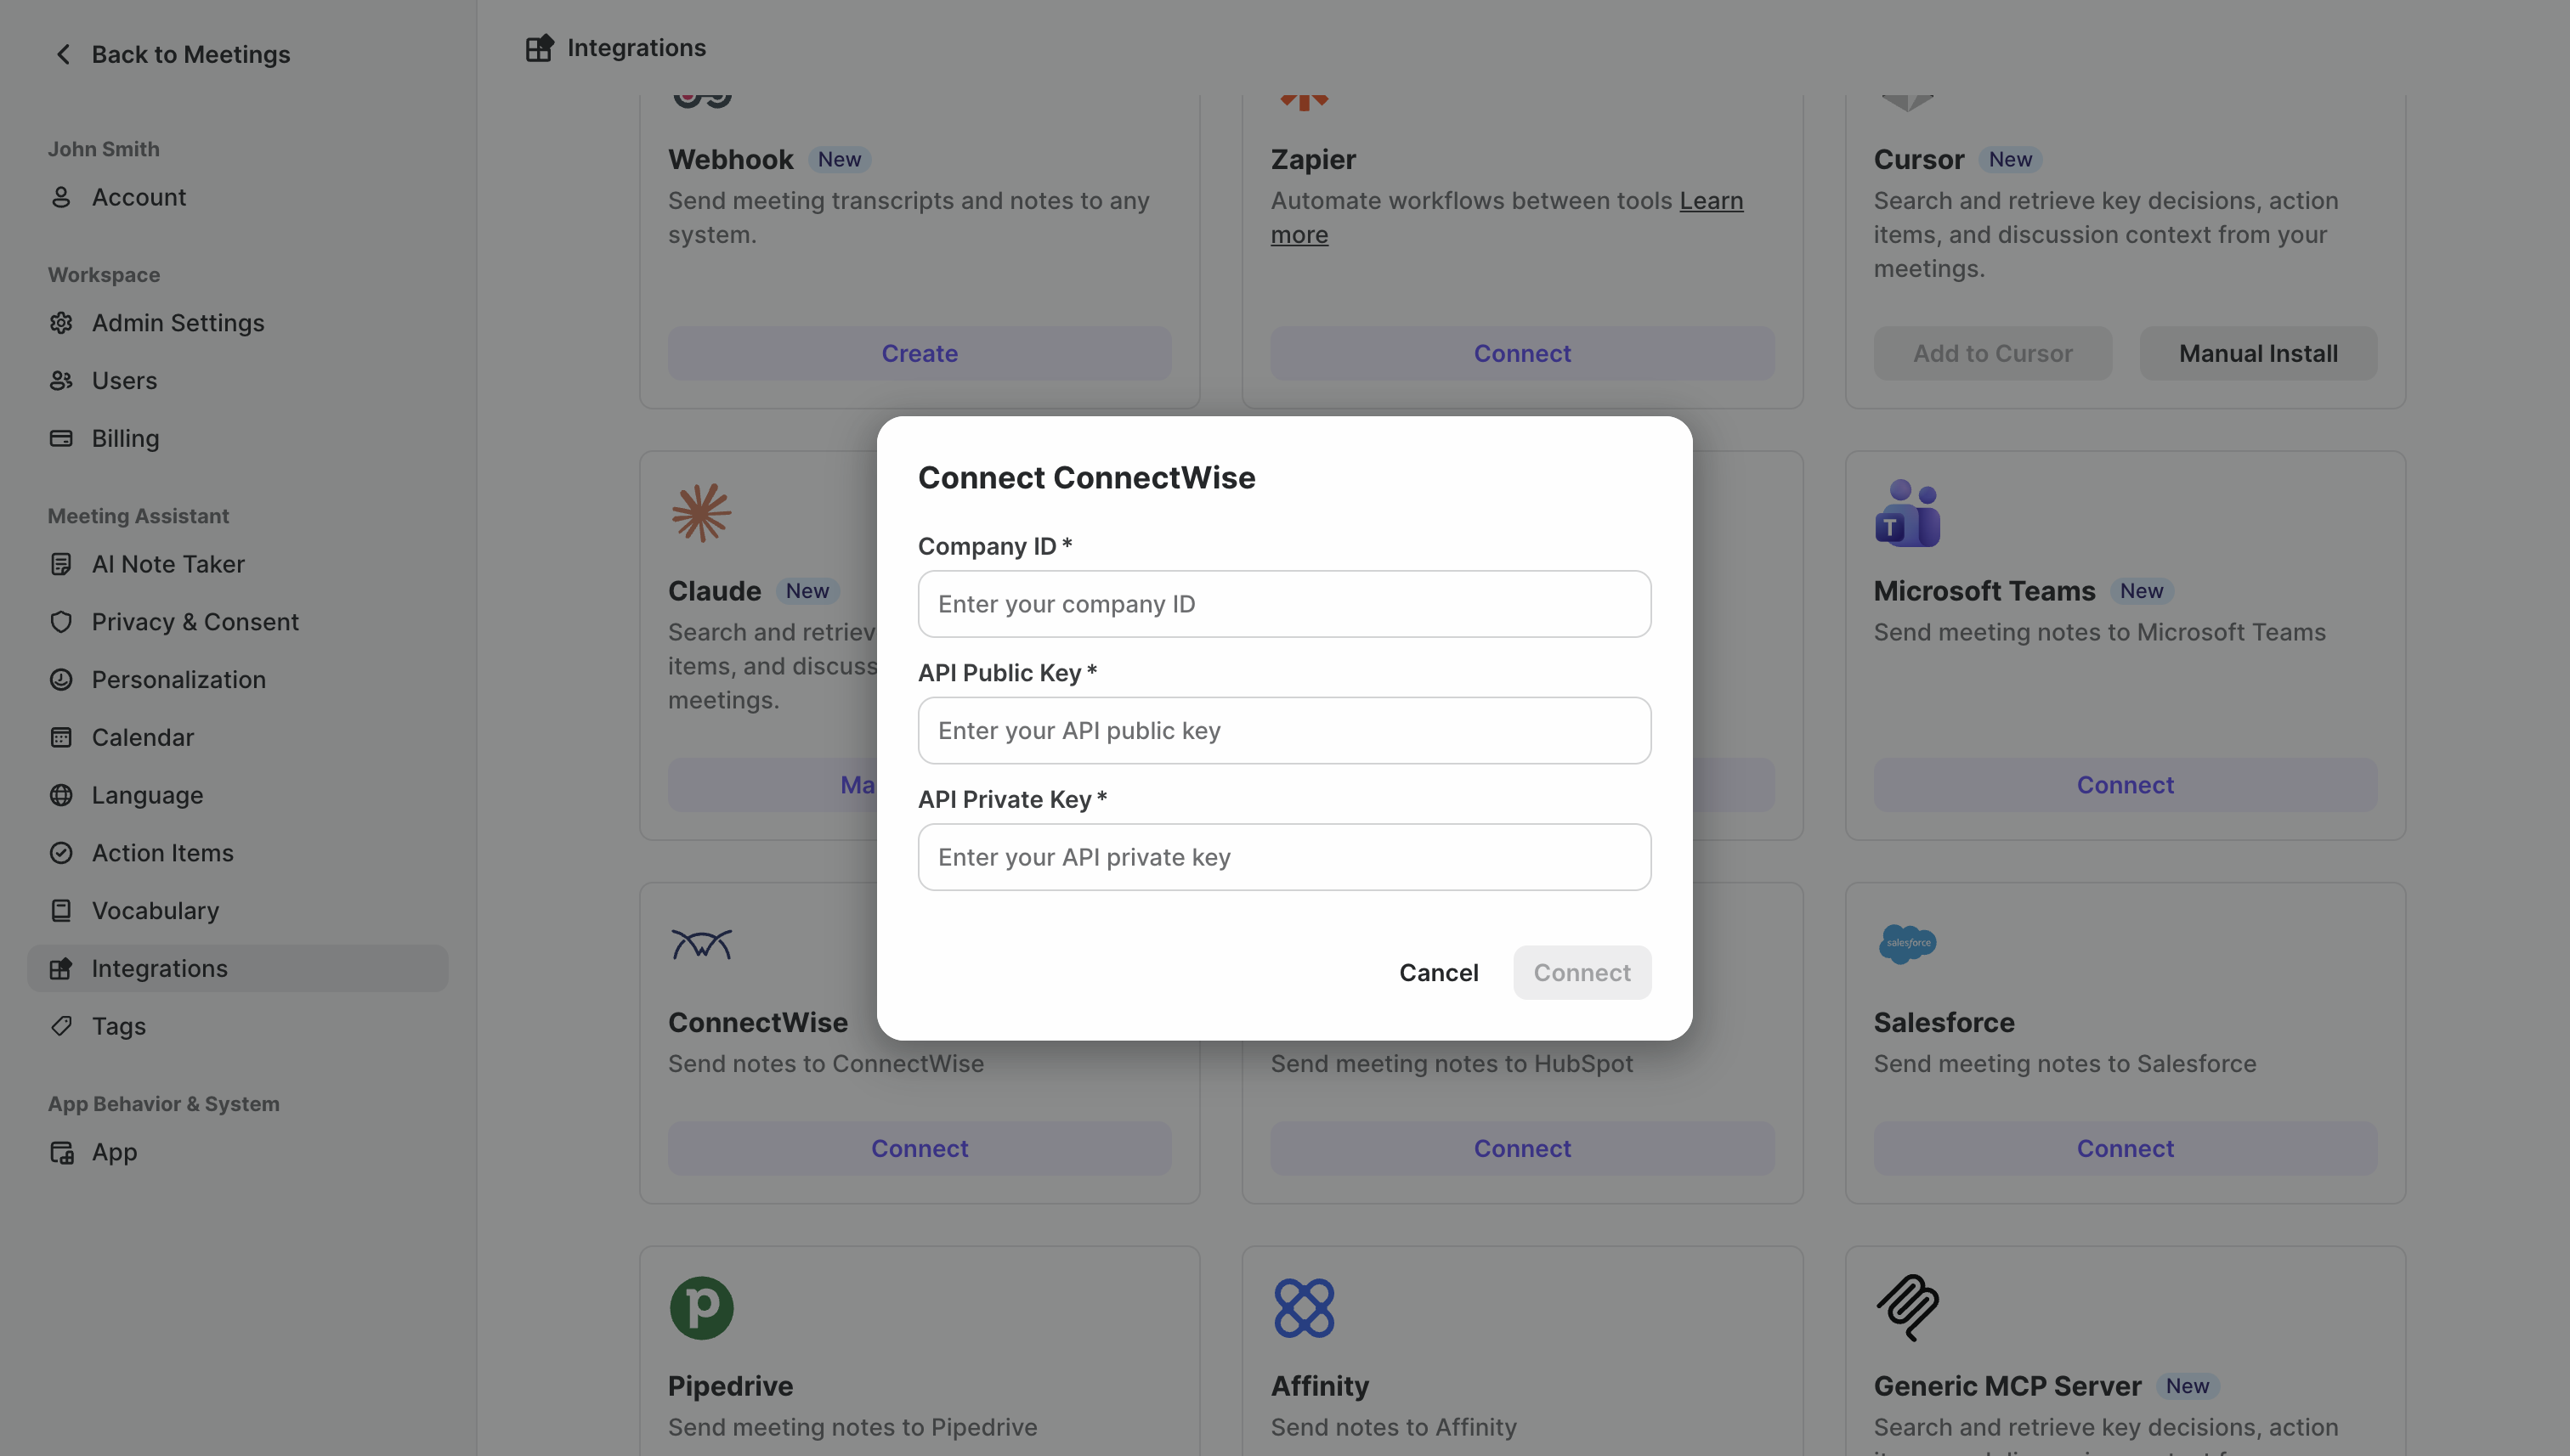Open Privacy & Consent settings
Viewport: 2570px width, 1456px height.
tap(195, 622)
